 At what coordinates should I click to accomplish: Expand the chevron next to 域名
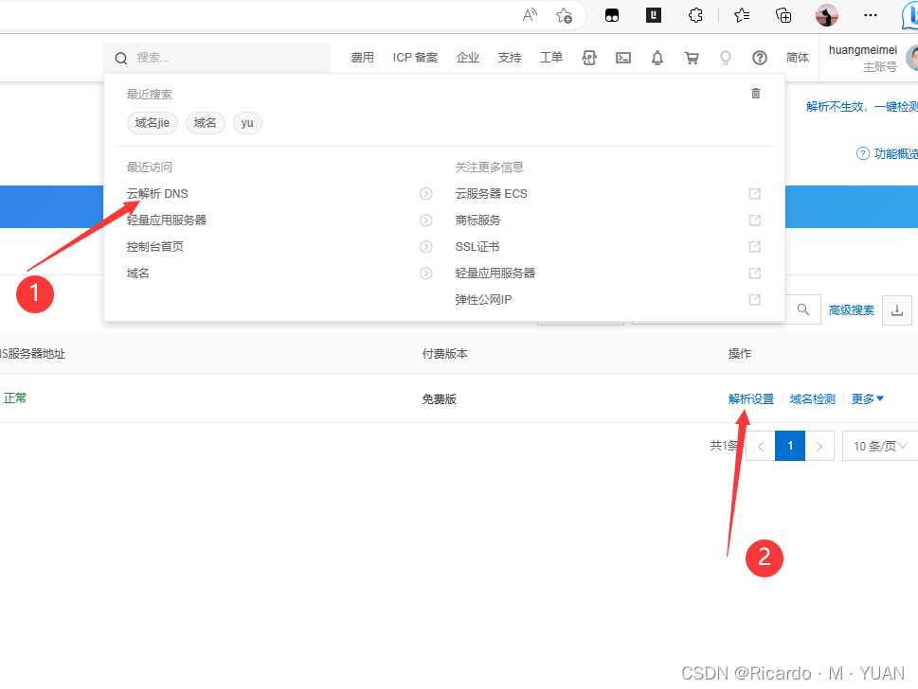(x=424, y=273)
